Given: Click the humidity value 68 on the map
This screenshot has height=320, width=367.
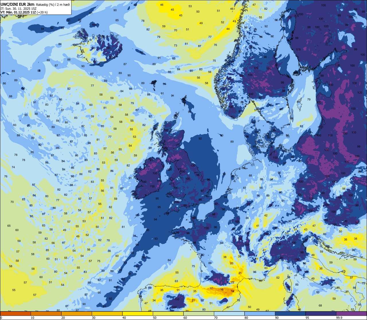Looking at the screenshot, I should pos(320,305).
